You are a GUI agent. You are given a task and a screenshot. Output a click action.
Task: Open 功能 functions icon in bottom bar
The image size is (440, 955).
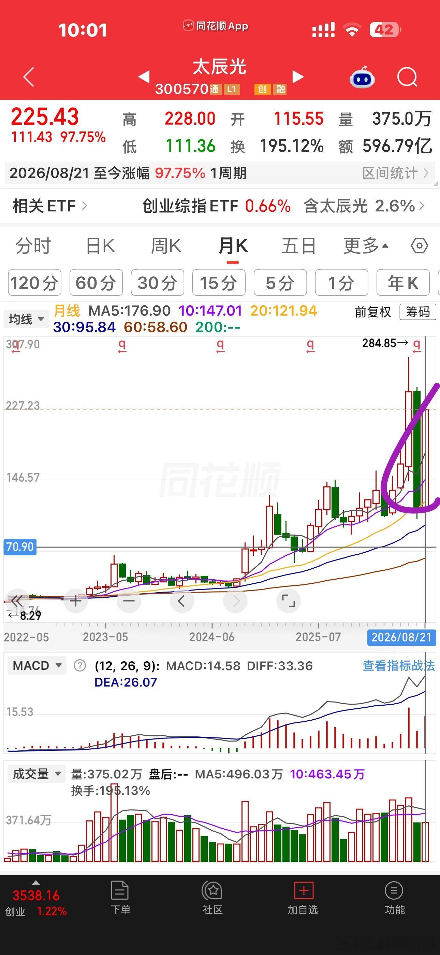click(x=394, y=898)
